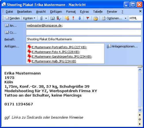The height and width of the screenshot is (128, 144).
Task: Expand the dropdown arrow after Optionen
Action: pyautogui.click(x=126, y=18)
